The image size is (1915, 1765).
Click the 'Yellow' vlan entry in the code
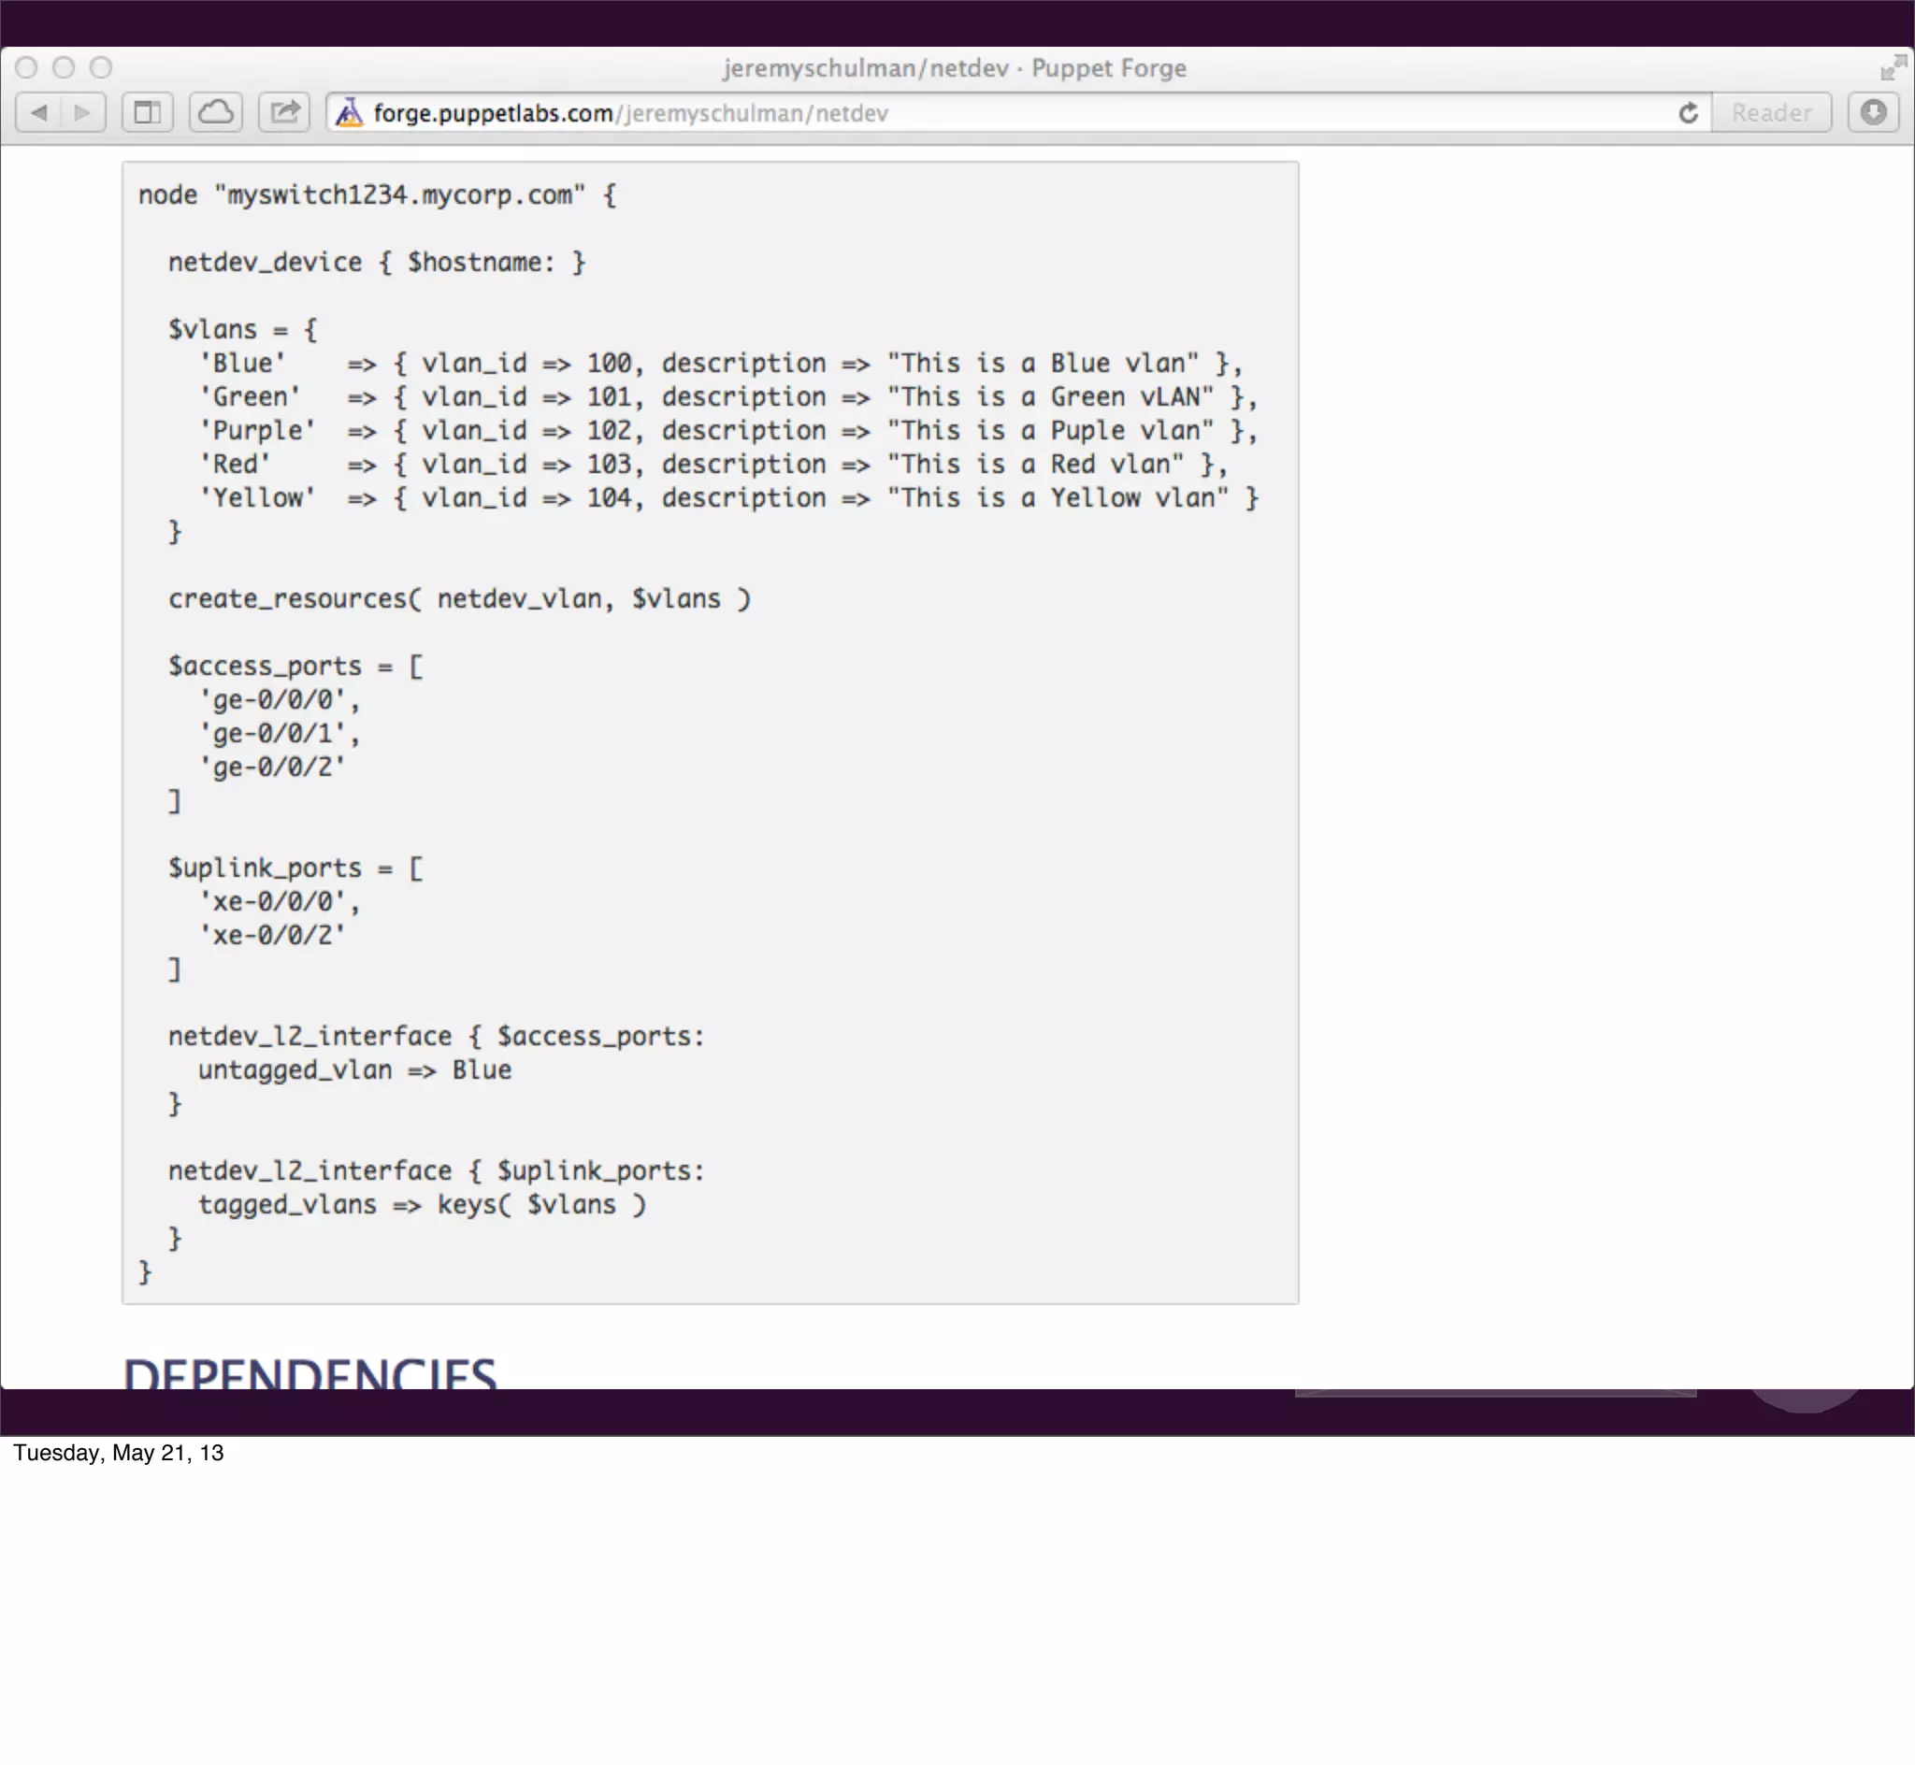[x=257, y=497]
